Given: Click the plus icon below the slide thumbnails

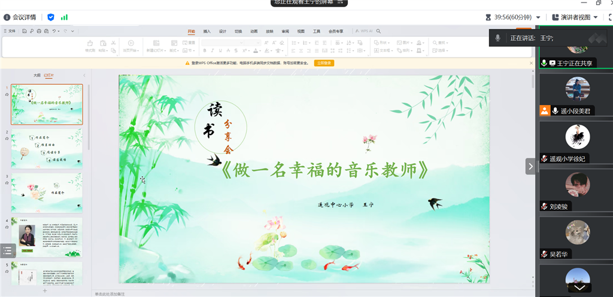Looking at the screenshot, I should (x=45, y=290).
